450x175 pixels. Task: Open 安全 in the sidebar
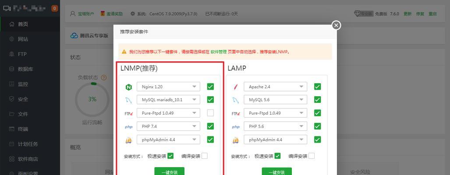point(30,99)
